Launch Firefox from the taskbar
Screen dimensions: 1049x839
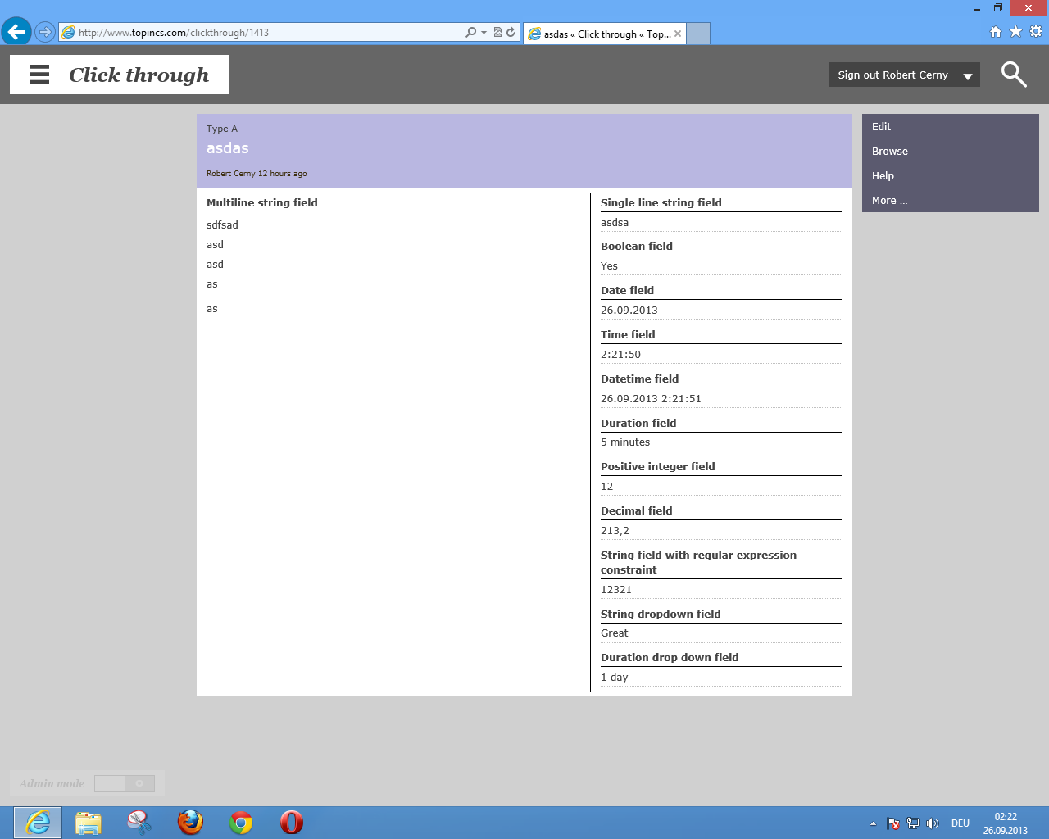point(190,822)
